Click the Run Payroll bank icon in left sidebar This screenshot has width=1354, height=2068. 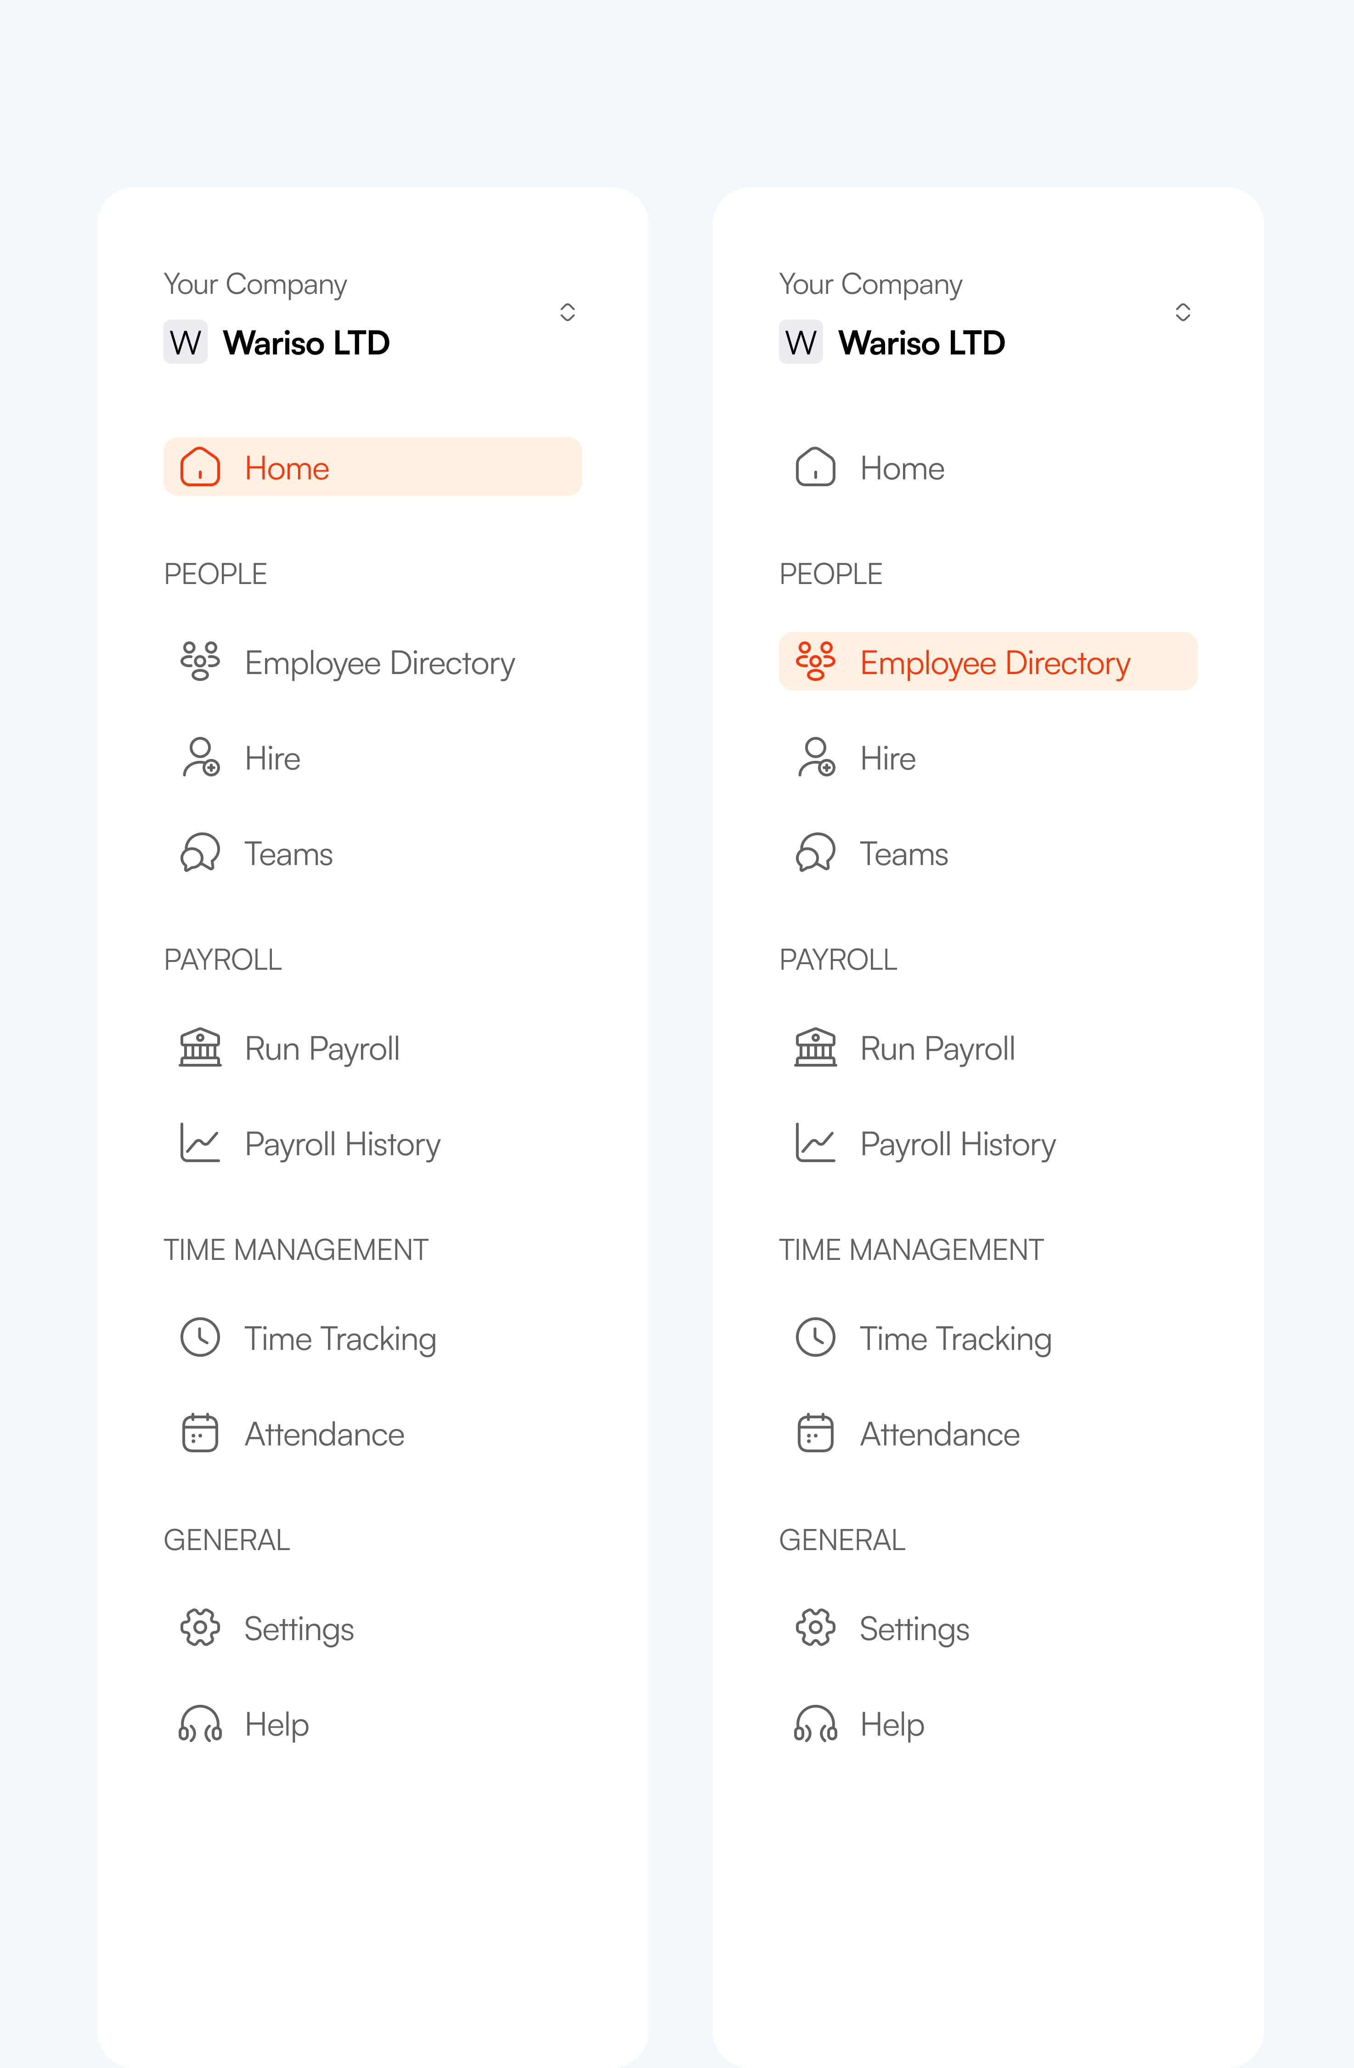pyautogui.click(x=200, y=1047)
